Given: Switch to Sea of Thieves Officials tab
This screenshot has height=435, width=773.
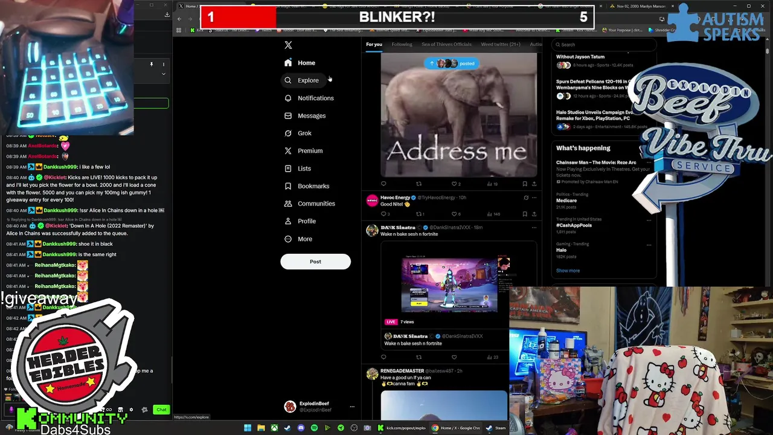Looking at the screenshot, I should coord(446,44).
